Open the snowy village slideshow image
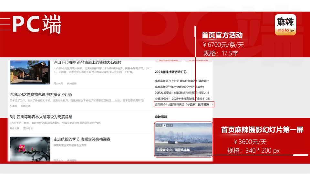310x174 pixels. click(183, 140)
